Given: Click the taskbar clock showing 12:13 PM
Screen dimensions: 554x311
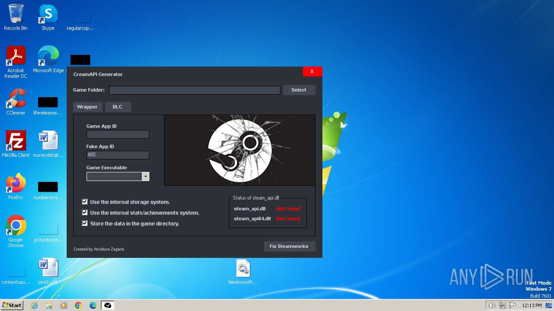Looking at the screenshot, I should click(x=532, y=305).
